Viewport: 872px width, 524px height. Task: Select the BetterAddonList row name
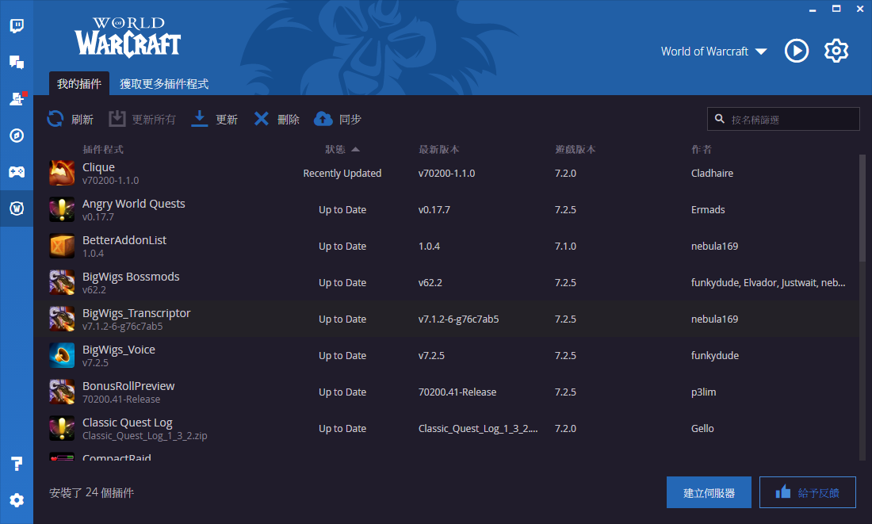124,239
